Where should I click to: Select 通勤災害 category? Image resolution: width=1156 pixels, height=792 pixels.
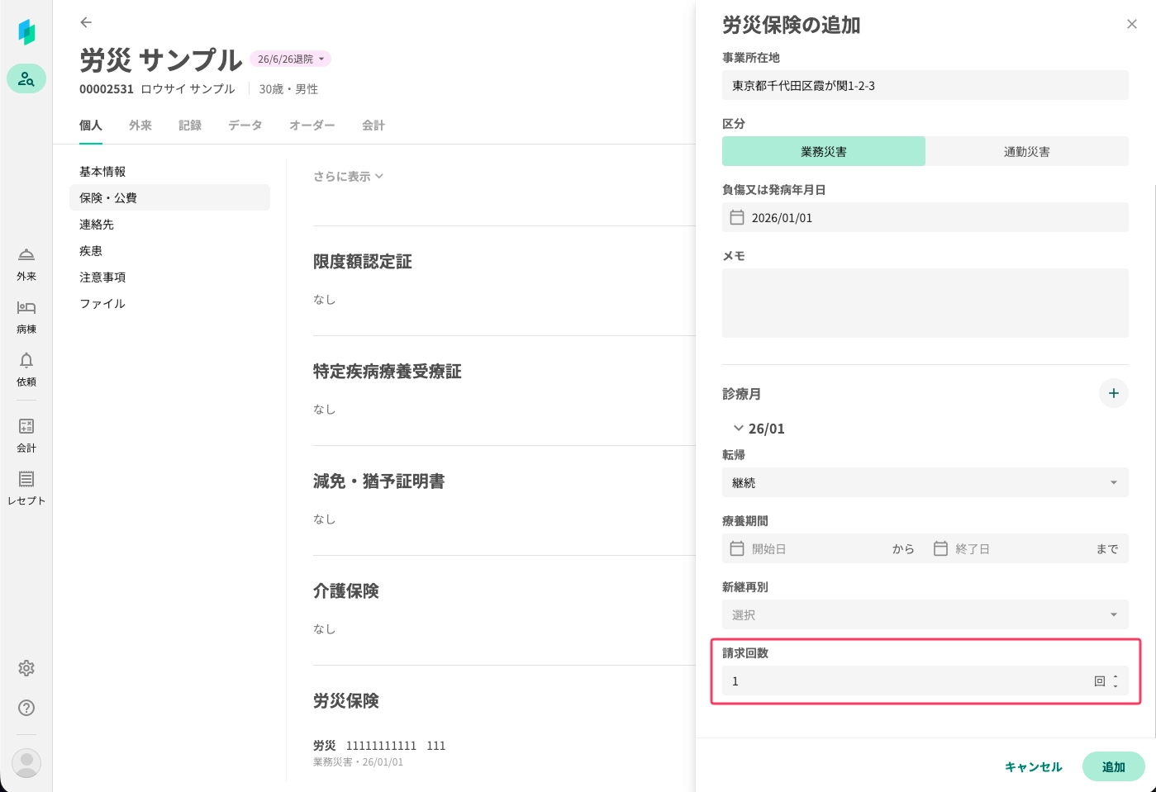[x=1027, y=151]
